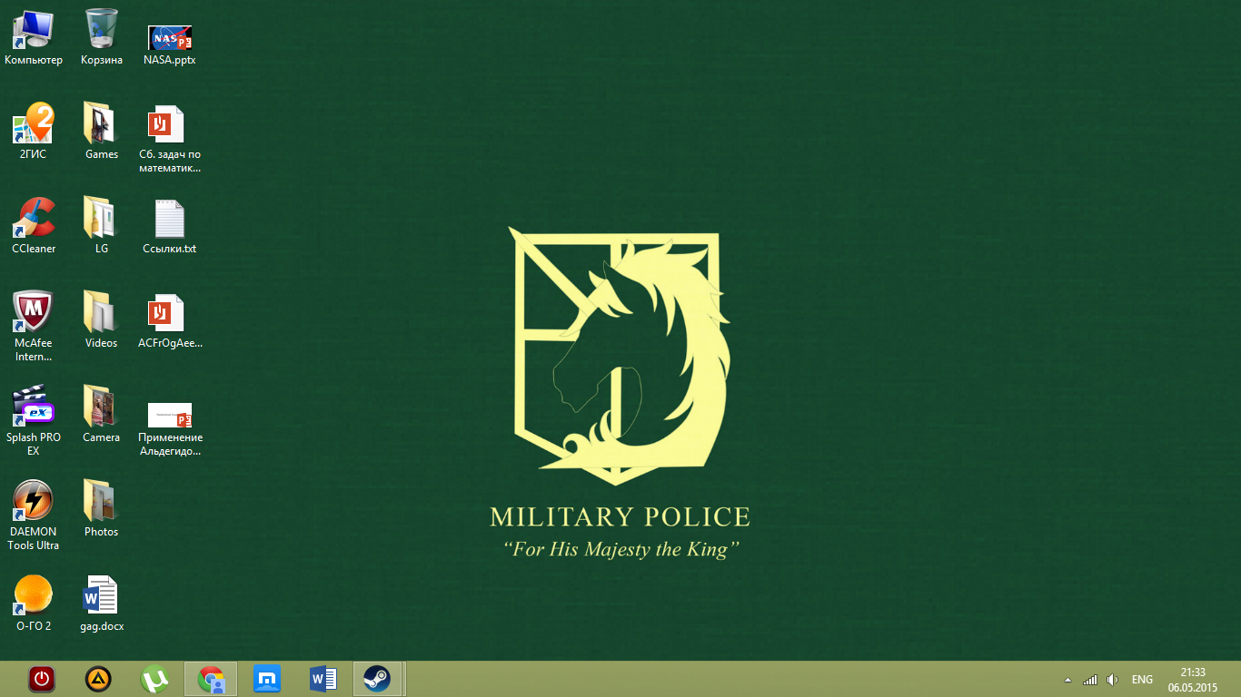The image size is (1241, 697).
Task: Switch to Steam in the taskbar
Action: tap(378, 679)
